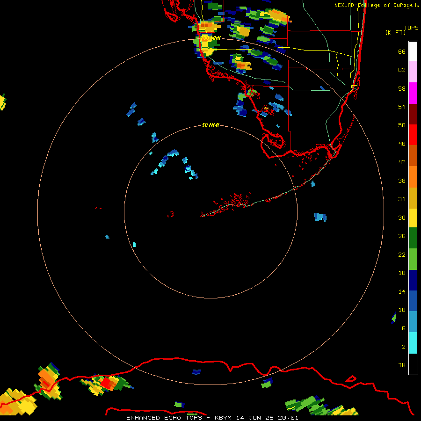Screen dimensions: 421x421
Task: Click the white swatch on the tops scale
Action: 413,51
